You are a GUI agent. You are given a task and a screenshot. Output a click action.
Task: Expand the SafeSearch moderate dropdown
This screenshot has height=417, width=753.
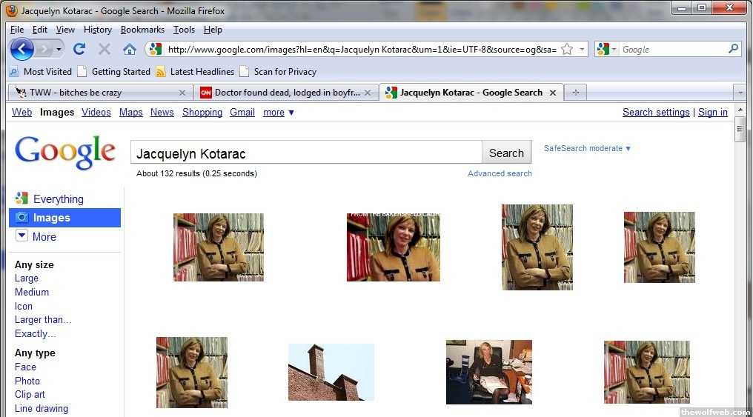(587, 148)
